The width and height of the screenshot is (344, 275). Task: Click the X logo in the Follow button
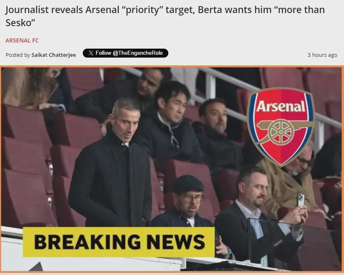91,53
